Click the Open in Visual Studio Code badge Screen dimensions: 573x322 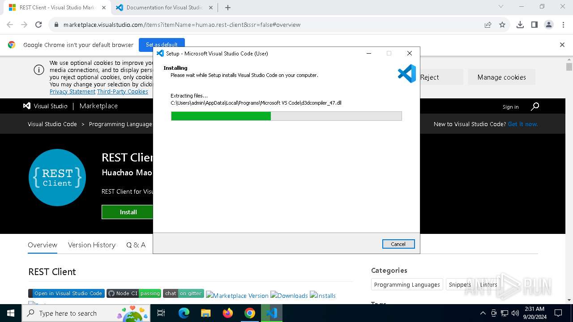coord(66,293)
